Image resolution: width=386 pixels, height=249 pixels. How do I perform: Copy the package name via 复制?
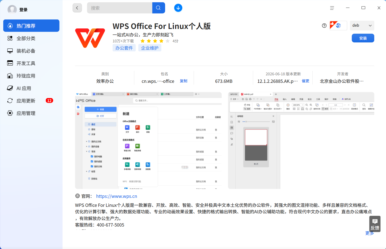[x=184, y=81]
